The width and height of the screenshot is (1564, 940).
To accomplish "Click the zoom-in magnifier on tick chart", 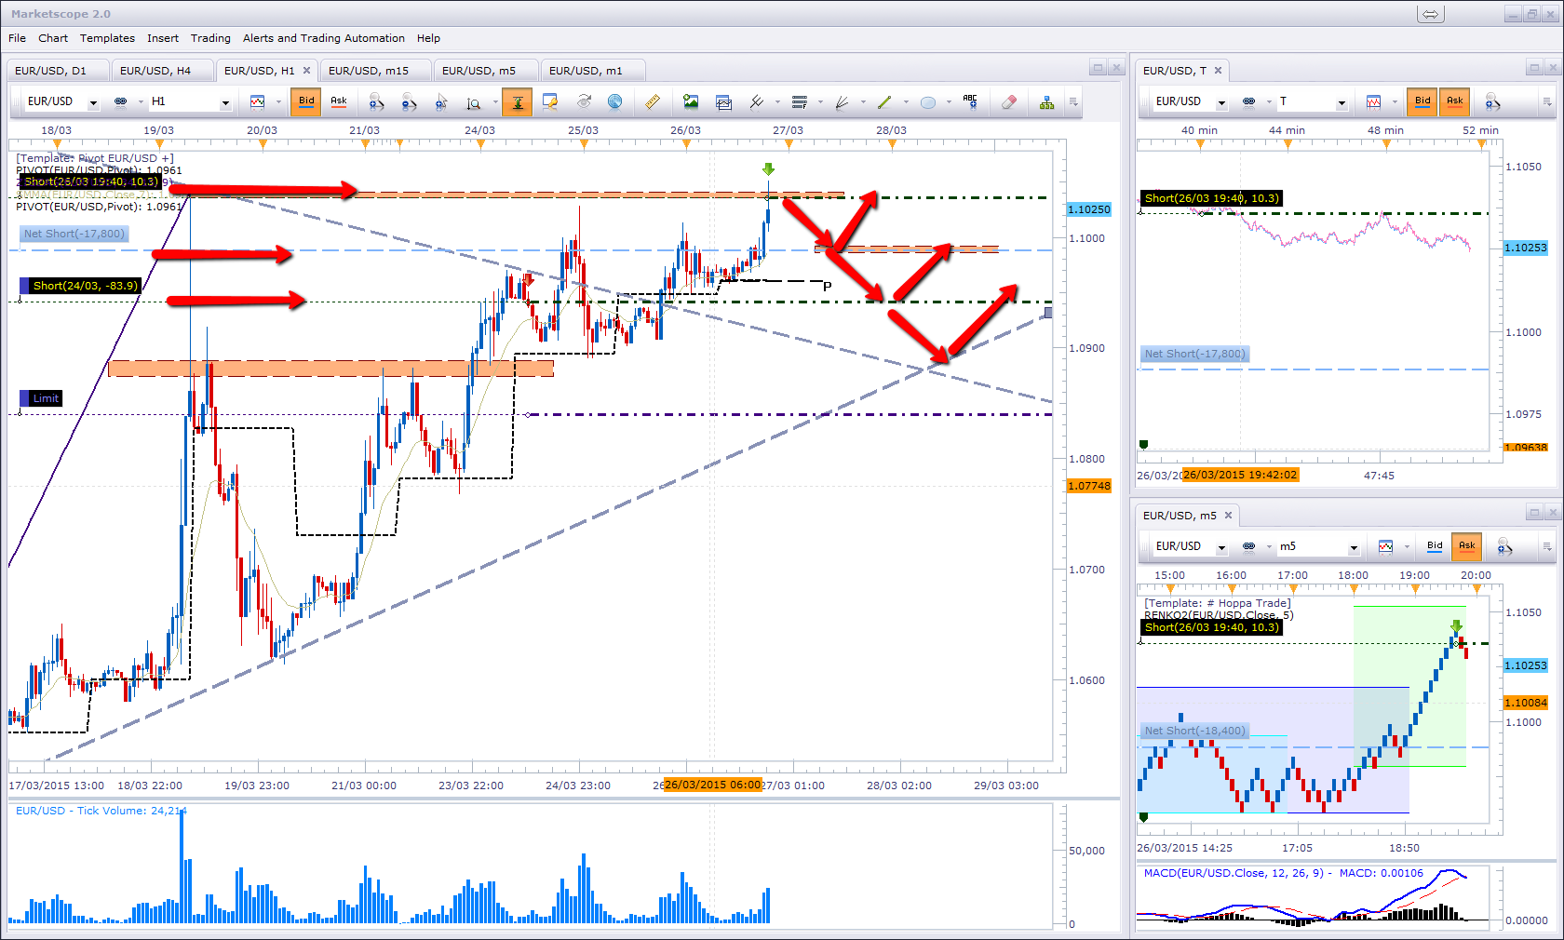I will [1492, 101].
